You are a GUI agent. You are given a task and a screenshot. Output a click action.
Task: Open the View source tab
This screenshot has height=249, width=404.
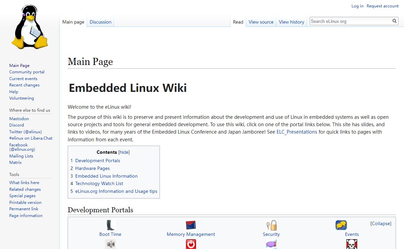pos(261,22)
